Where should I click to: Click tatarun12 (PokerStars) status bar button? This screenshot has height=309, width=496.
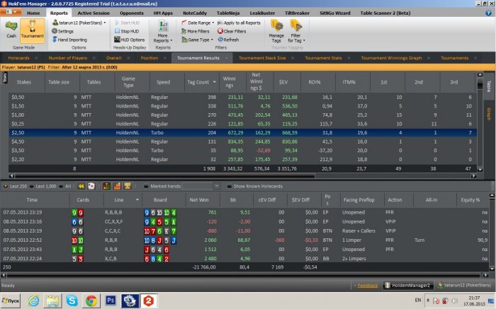[464, 286]
